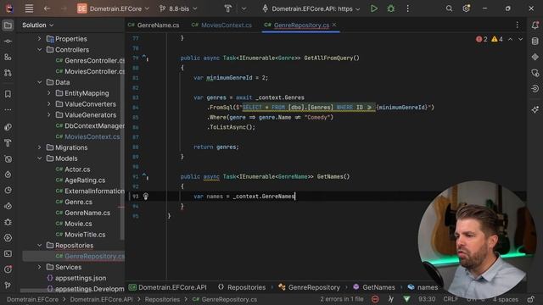Collapse the Data folder
The image size is (543, 305).
pyautogui.click(x=40, y=82)
